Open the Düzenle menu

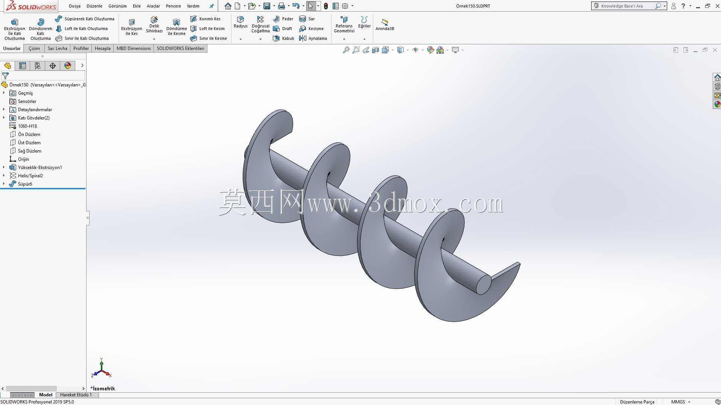pyautogui.click(x=94, y=6)
